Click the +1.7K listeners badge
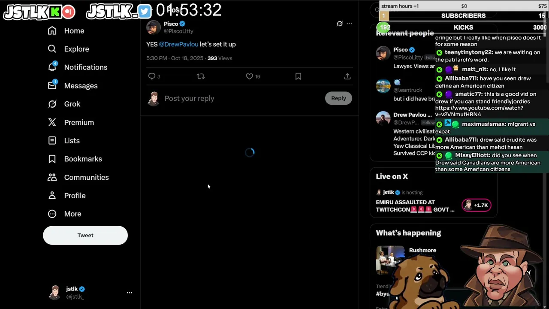 coord(476,205)
